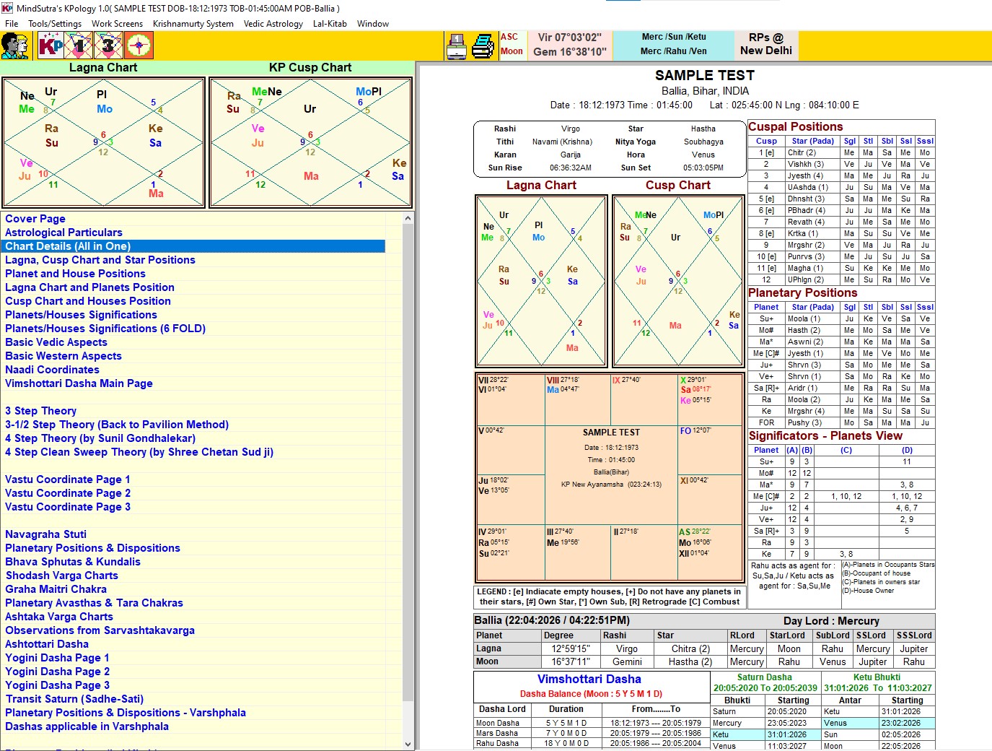Open Cover Page
The height and width of the screenshot is (751, 992).
pos(35,219)
